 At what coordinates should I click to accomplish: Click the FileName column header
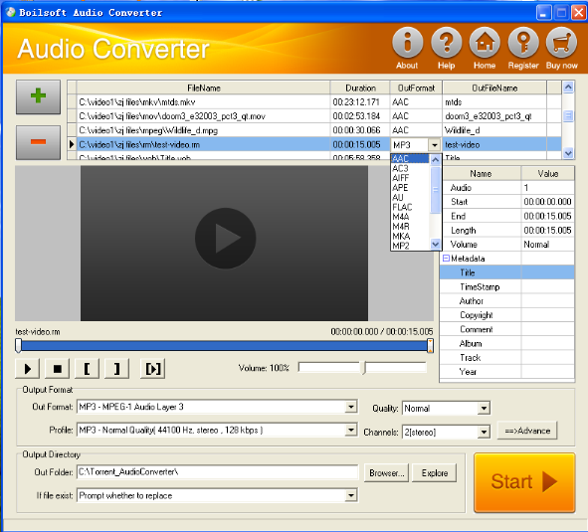(x=204, y=88)
